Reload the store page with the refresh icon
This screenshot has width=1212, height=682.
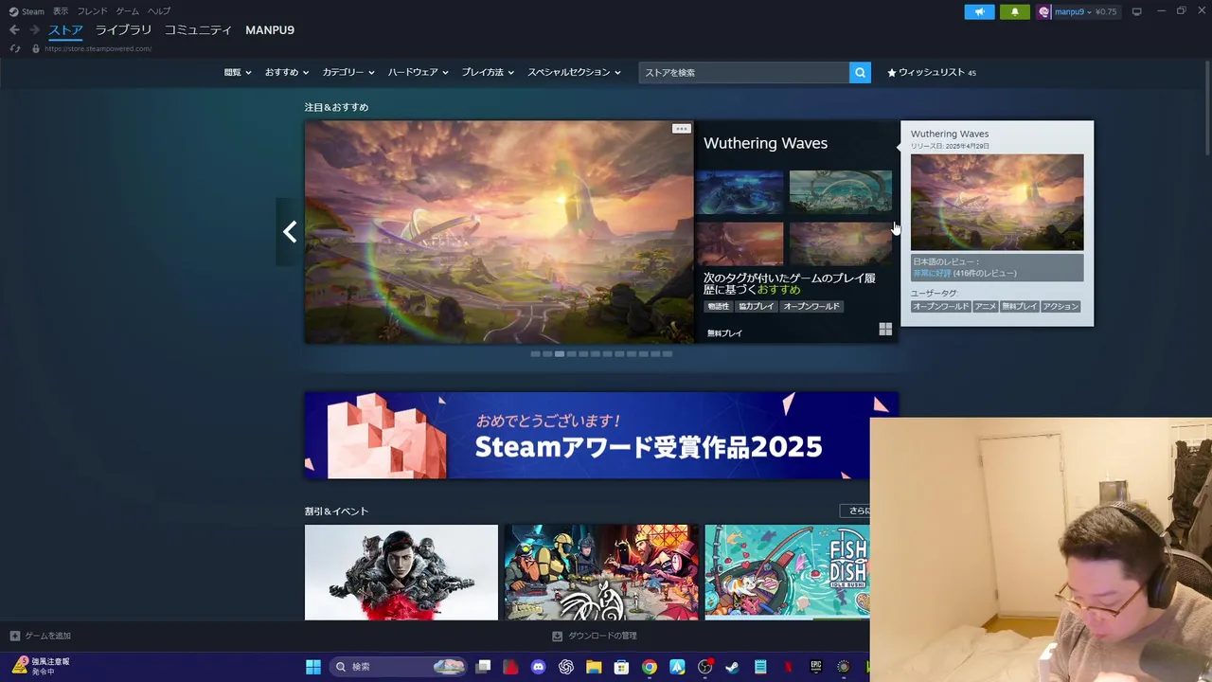(x=14, y=48)
